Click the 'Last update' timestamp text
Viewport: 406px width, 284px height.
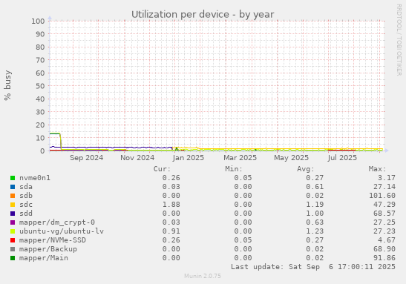(x=313, y=267)
